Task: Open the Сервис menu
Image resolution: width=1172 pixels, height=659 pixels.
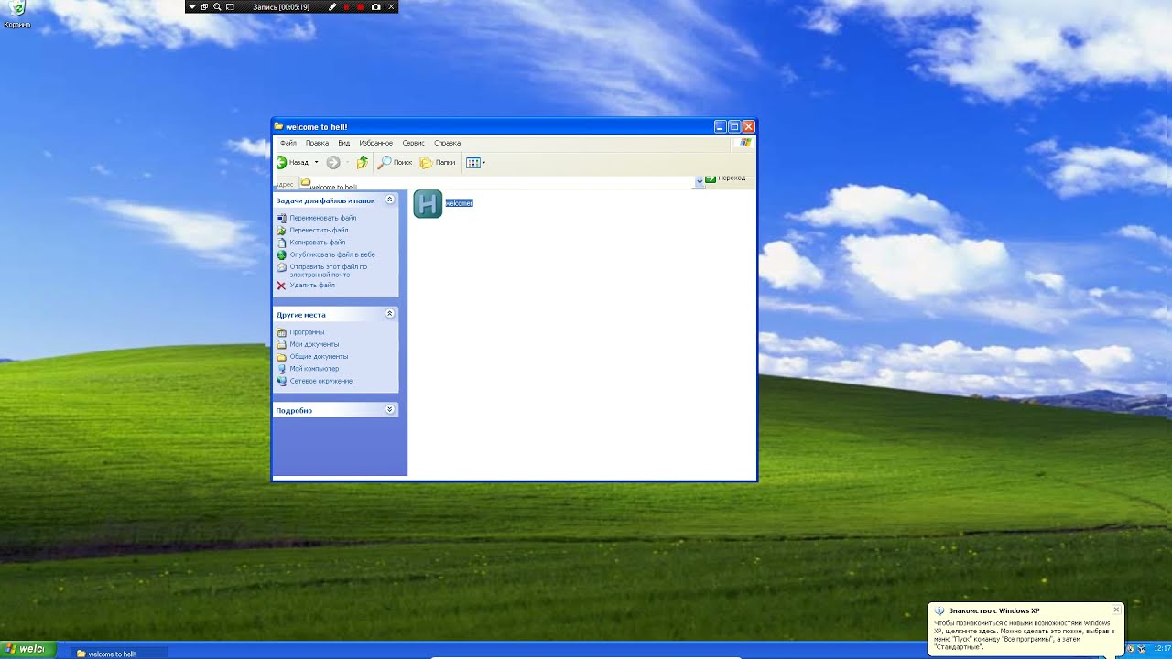Action: point(413,143)
